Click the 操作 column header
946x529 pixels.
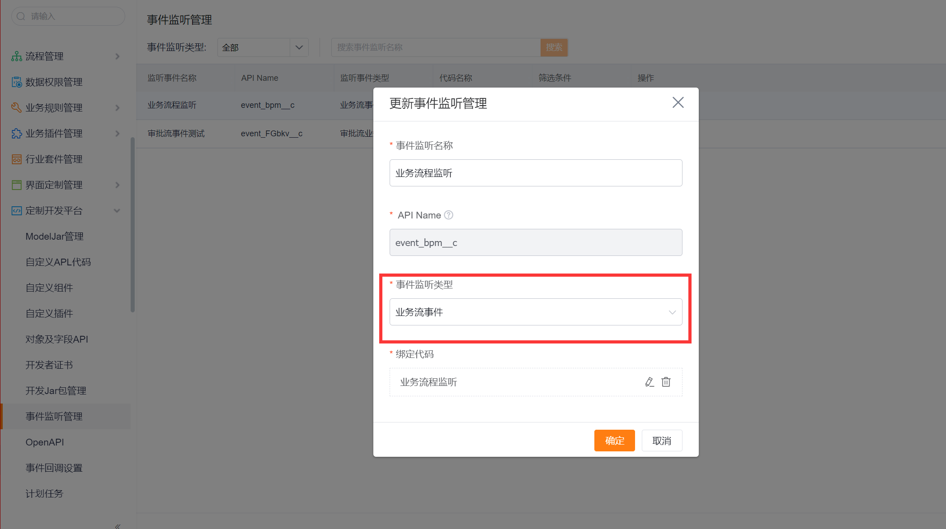click(645, 78)
